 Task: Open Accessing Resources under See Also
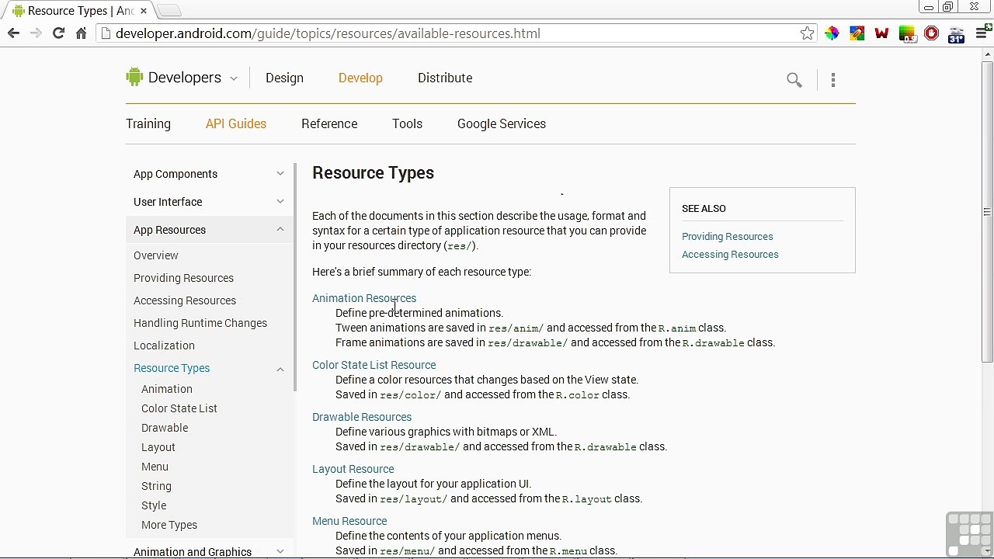point(730,254)
